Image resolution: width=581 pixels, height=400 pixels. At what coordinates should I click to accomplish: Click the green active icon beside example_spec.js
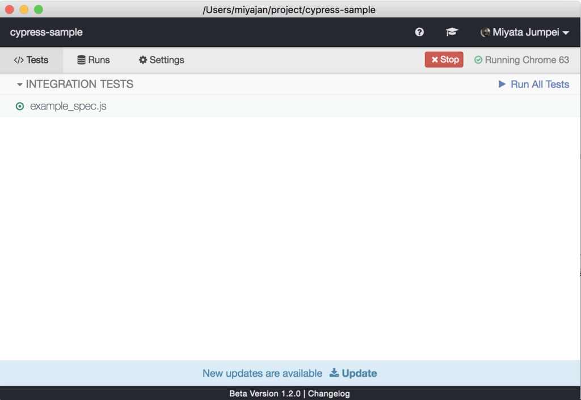click(20, 107)
